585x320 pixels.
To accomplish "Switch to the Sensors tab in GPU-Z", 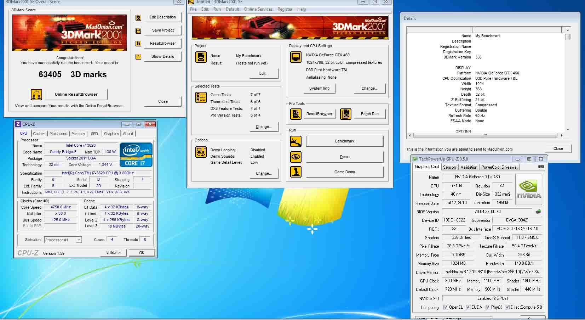I will [x=450, y=167].
